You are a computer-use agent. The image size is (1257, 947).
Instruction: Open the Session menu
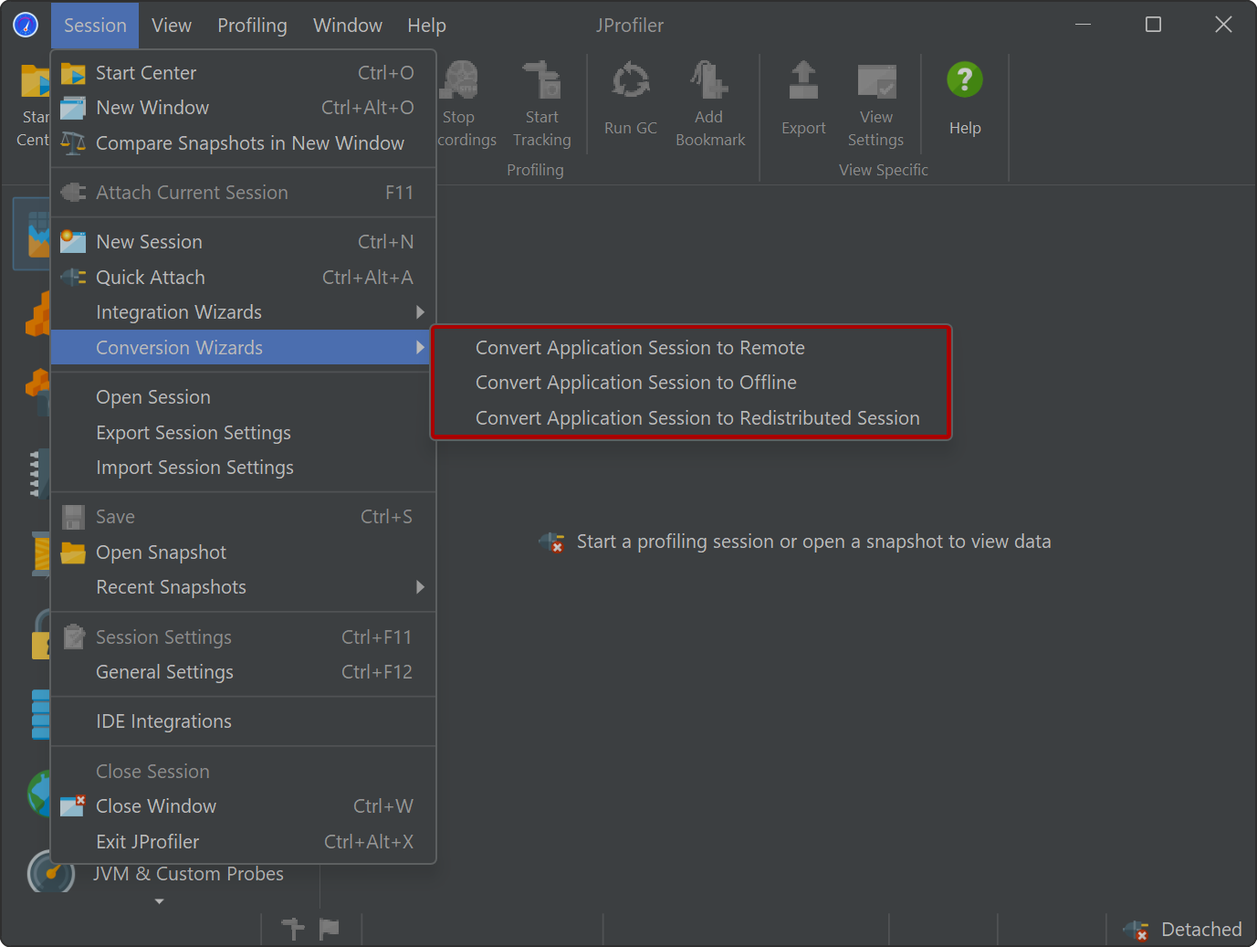95,26
